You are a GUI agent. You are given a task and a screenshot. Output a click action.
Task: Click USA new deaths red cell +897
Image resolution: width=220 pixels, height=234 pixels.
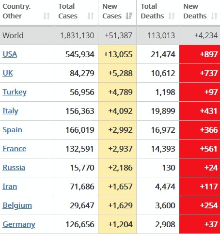pos(200,54)
